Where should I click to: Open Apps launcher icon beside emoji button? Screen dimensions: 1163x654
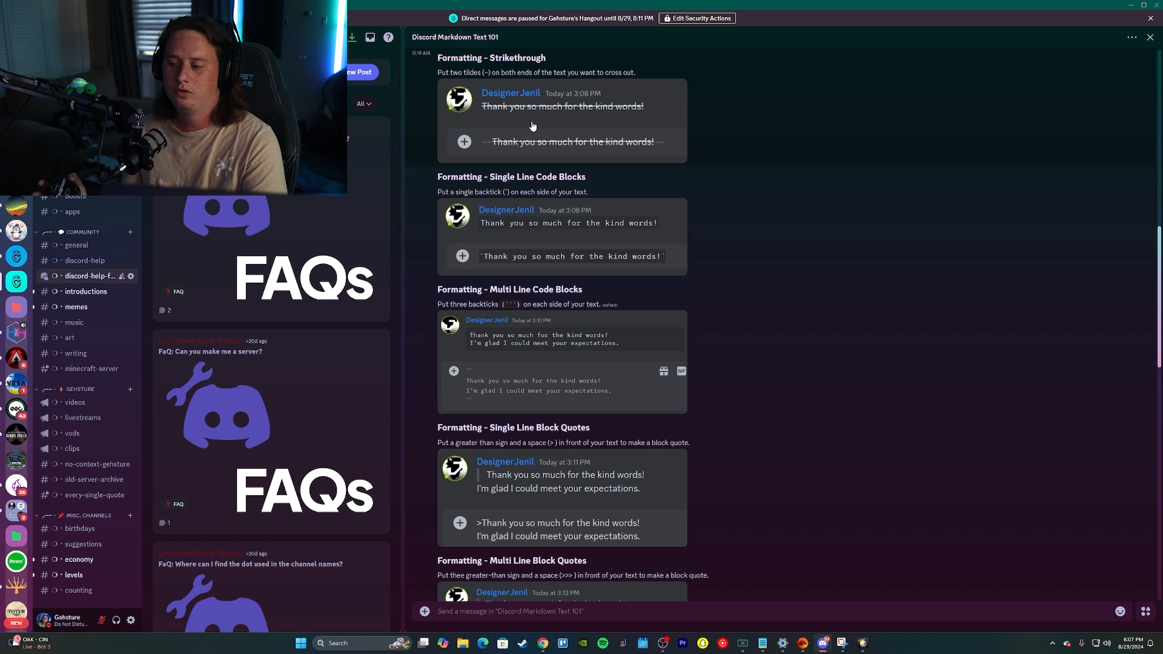(x=1145, y=612)
